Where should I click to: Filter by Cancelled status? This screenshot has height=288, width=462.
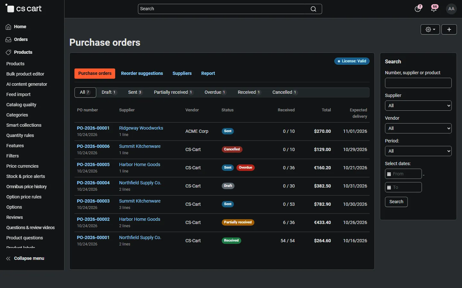285,92
